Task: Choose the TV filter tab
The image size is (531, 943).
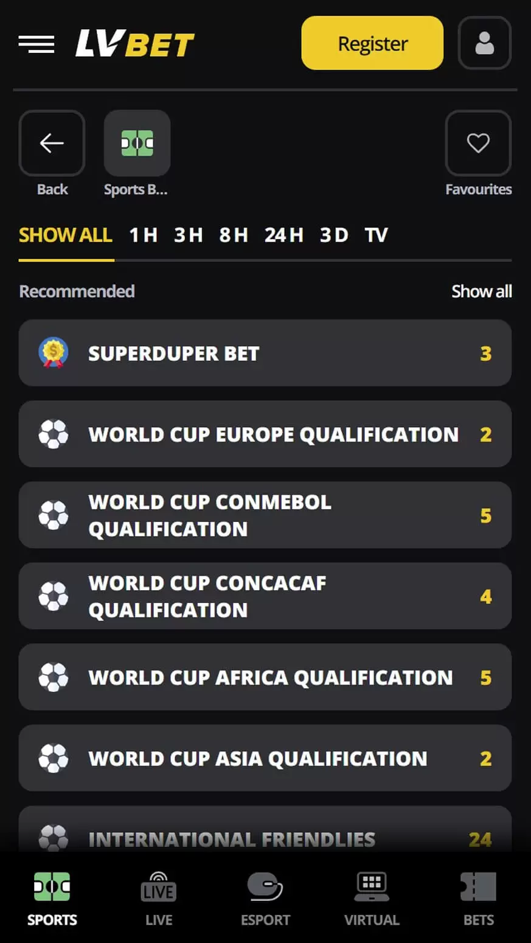Action: (376, 235)
